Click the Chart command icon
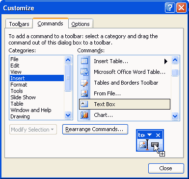The image size is (189, 179). (84, 115)
